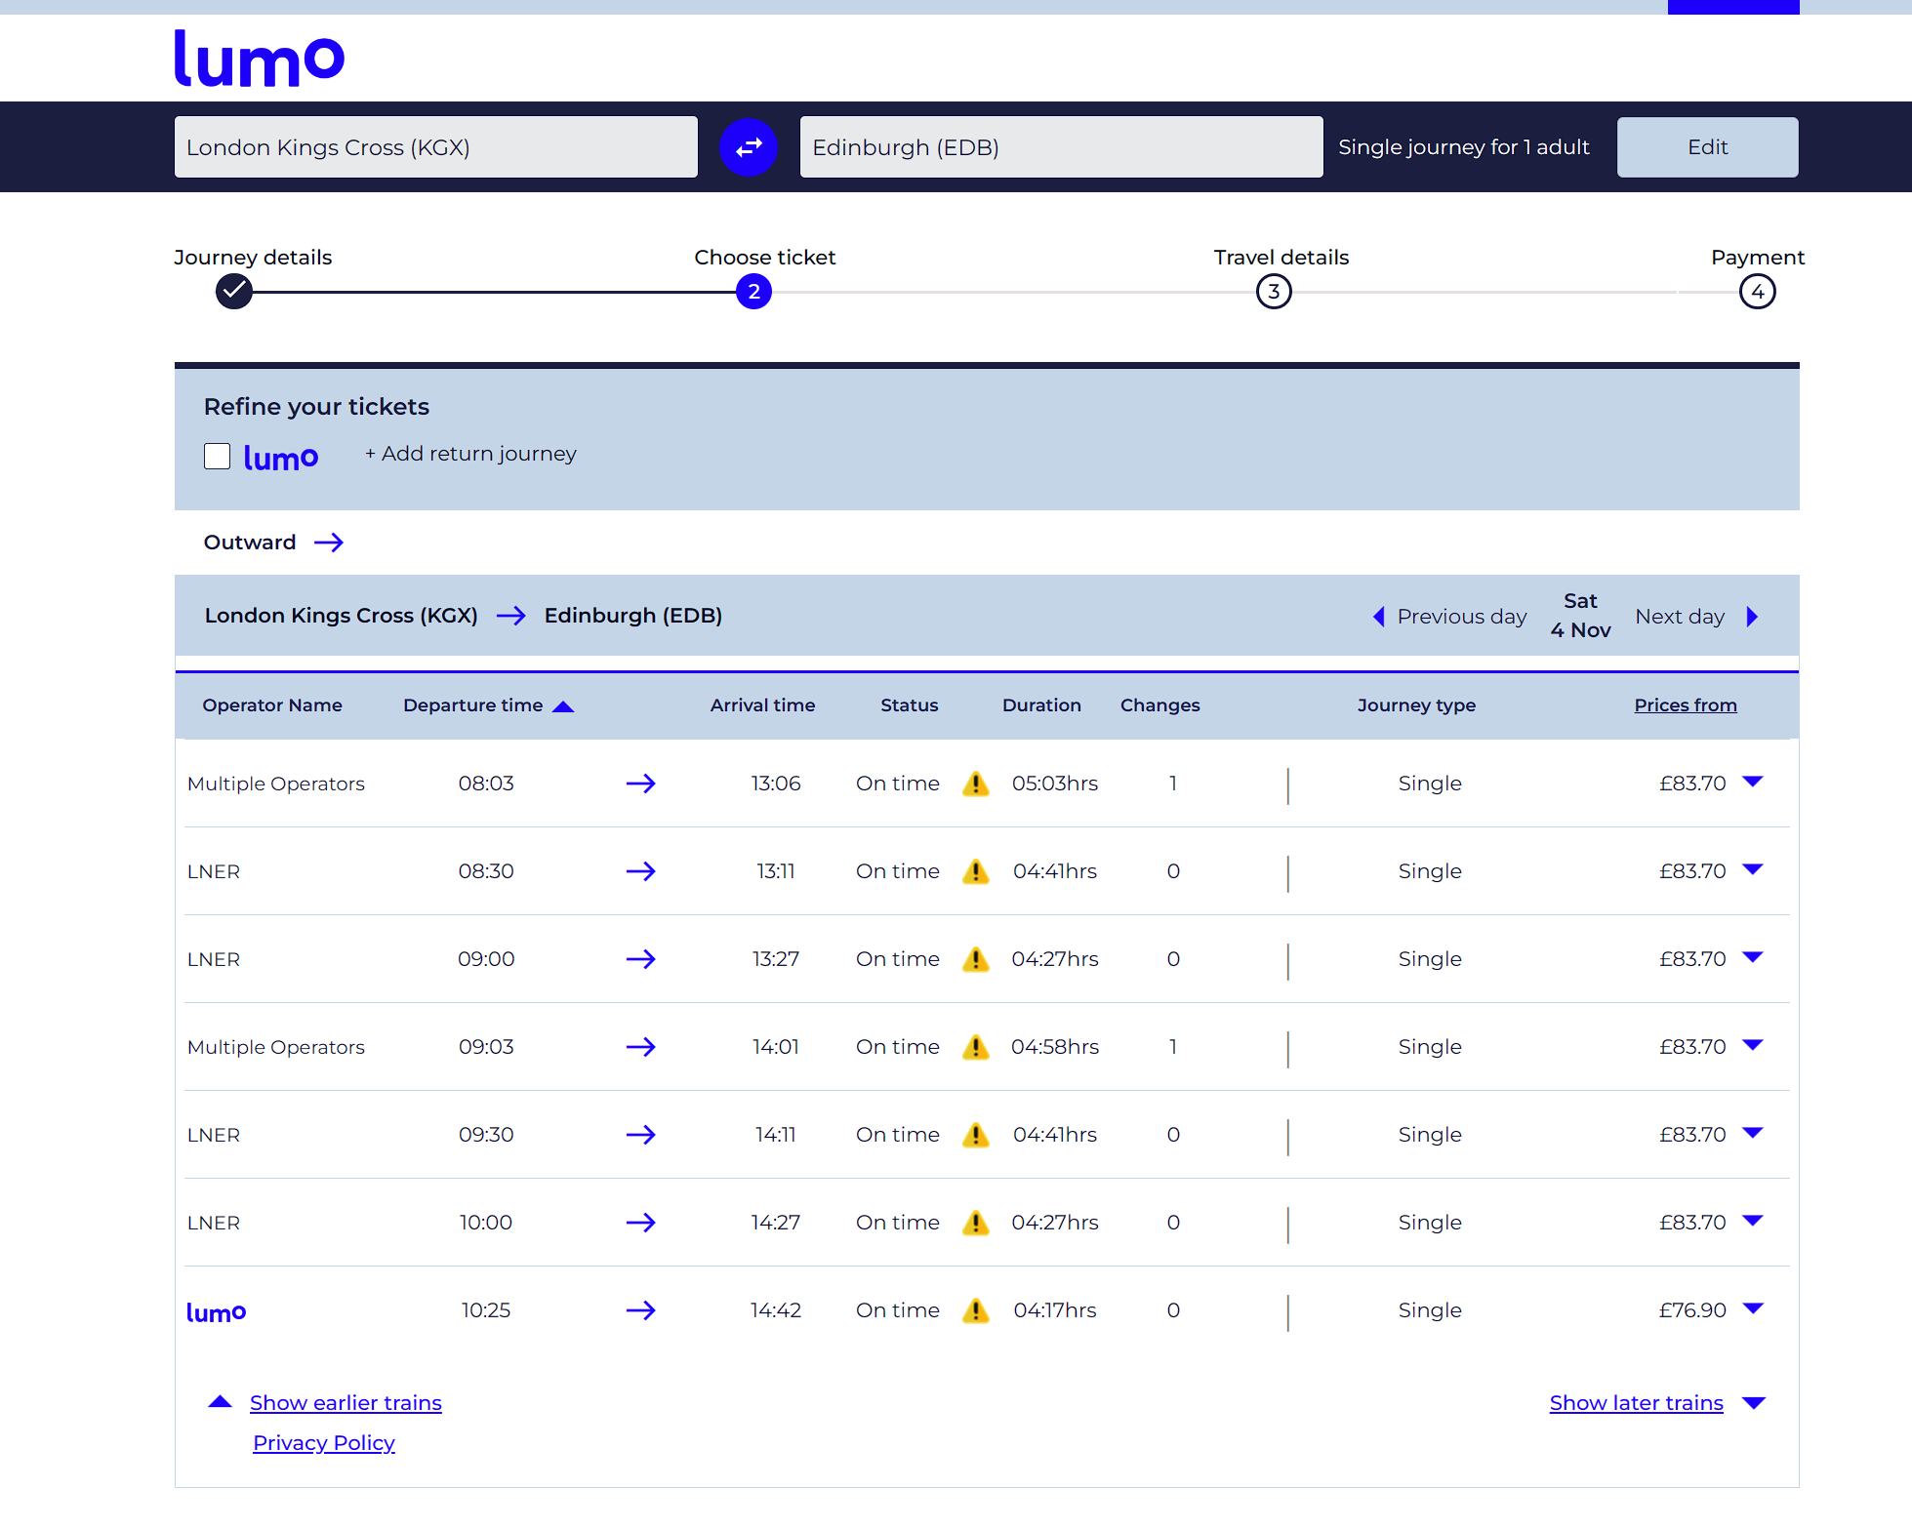Click the Edinburgh destination field
1912x1529 pixels.
click(1062, 147)
